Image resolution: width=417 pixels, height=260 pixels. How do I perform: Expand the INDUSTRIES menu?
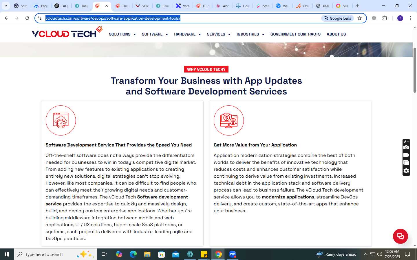click(x=250, y=34)
